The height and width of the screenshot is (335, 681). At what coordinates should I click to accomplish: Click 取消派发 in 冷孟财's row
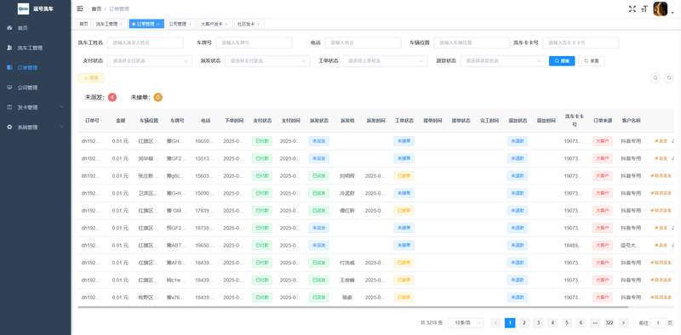pos(661,193)
